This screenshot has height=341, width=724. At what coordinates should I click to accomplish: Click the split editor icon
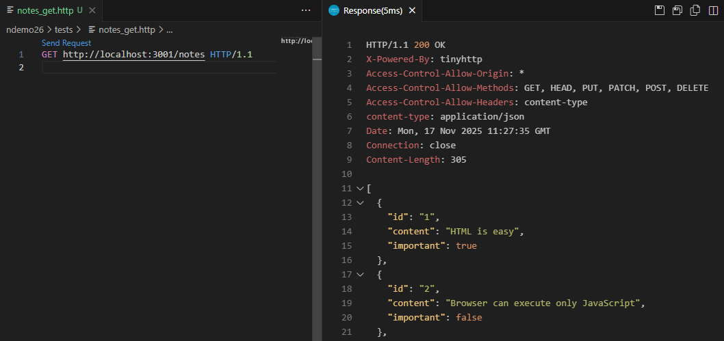point(713,10)
